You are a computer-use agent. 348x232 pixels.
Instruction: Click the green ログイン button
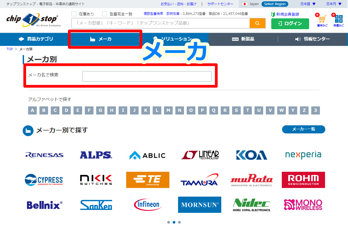click(290, 23)
